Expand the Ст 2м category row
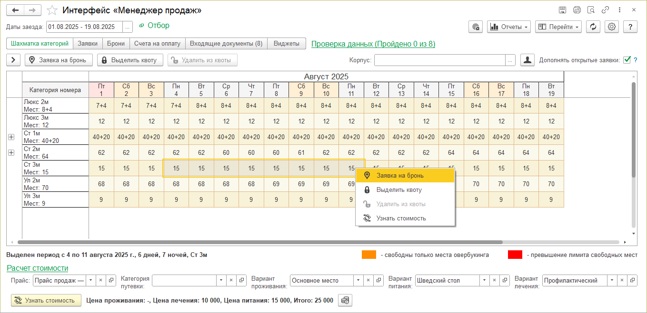 pos(11,152)
